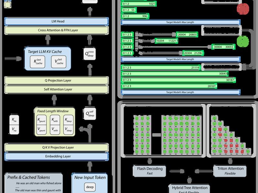Select the Flash Decoding Fast box
This screenshot has height=193, width=258.
[x=150, y=171]
